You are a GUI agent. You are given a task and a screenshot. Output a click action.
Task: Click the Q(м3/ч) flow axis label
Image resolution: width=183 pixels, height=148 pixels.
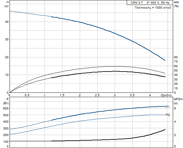pyautogui.click(x=166, y=95)
